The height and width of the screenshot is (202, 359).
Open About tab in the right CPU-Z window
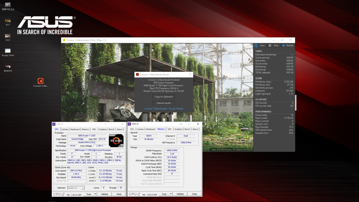pos(195,129)
